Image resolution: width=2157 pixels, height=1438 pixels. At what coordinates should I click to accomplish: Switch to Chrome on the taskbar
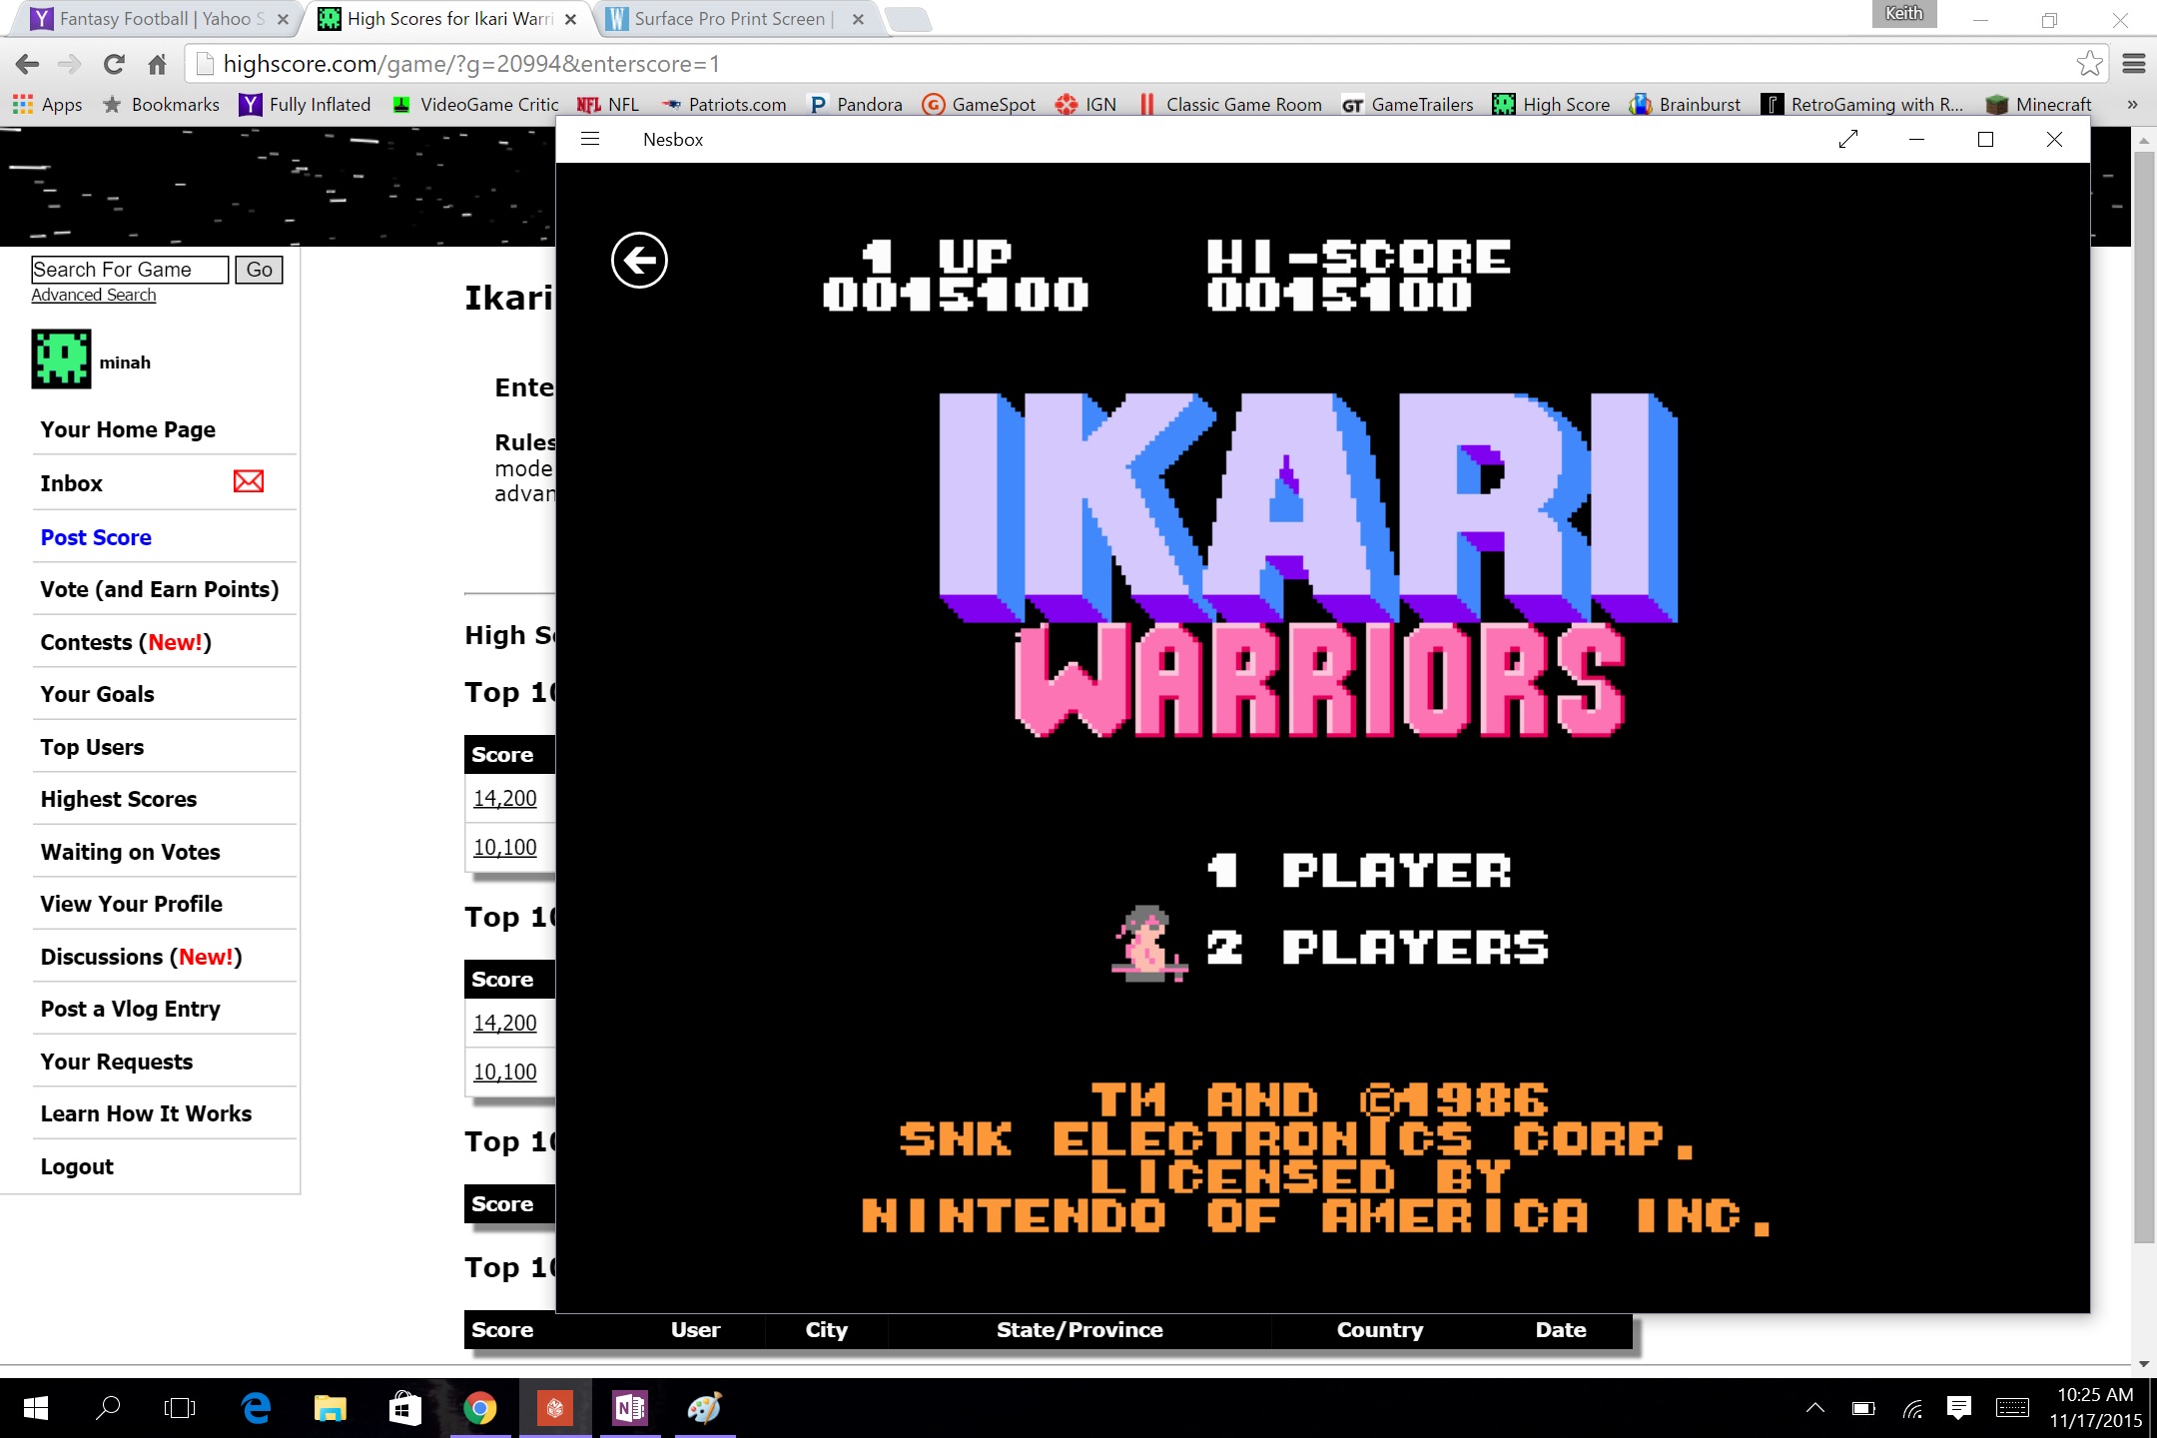click(x=480, y=1408)
